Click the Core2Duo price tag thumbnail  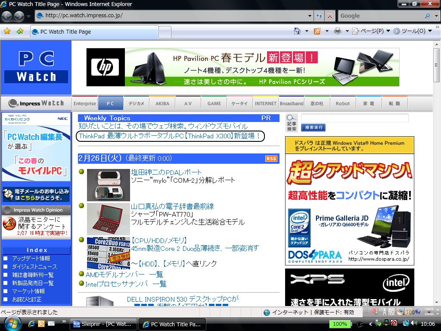coord(108,253)
